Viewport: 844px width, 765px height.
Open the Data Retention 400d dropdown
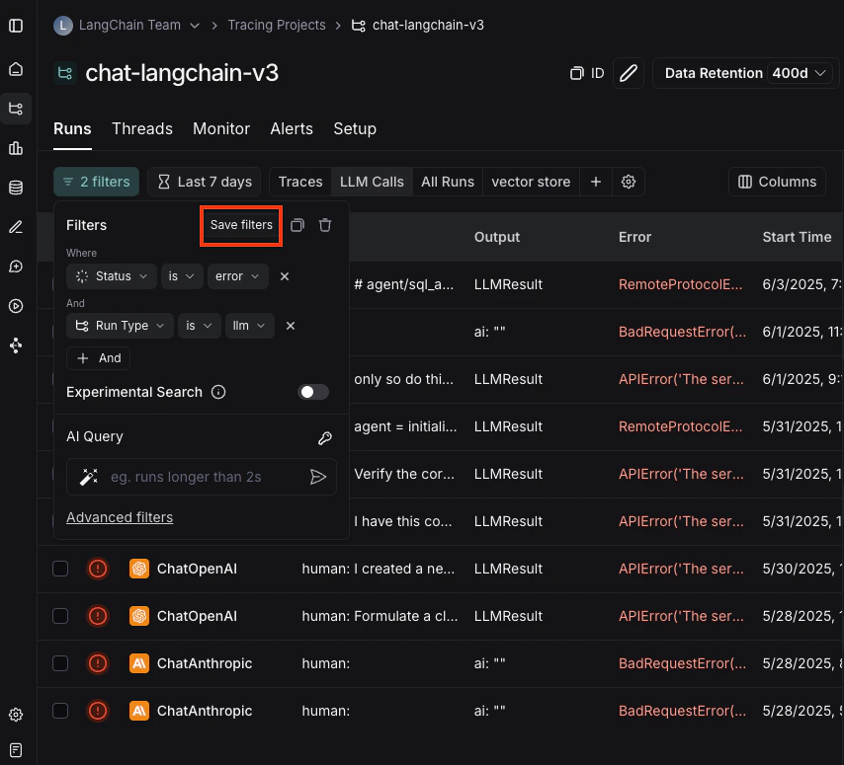point(800,73)
